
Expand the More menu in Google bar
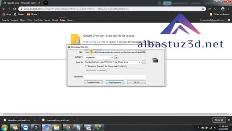71,20
